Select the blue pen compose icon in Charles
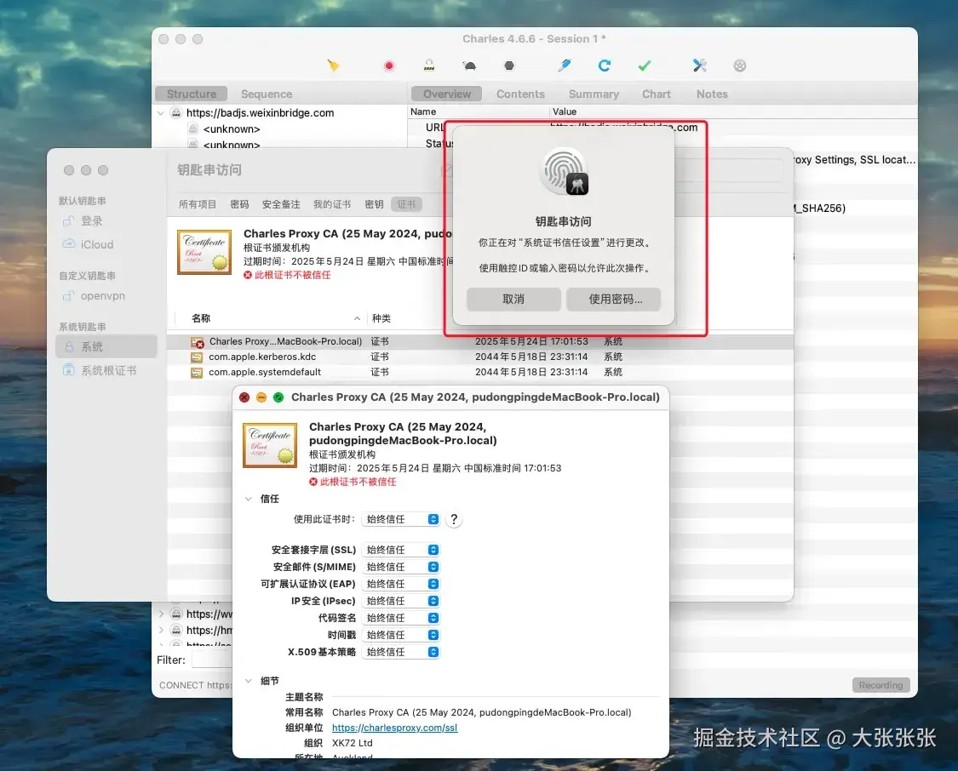This screenshot has width=958, height=771. coord(564,66)
